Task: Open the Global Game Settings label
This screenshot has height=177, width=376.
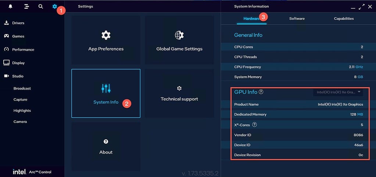Action: tap(179, 49)
